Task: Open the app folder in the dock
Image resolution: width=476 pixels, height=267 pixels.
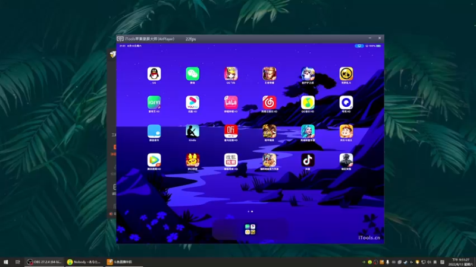Action: click(250, 230)
